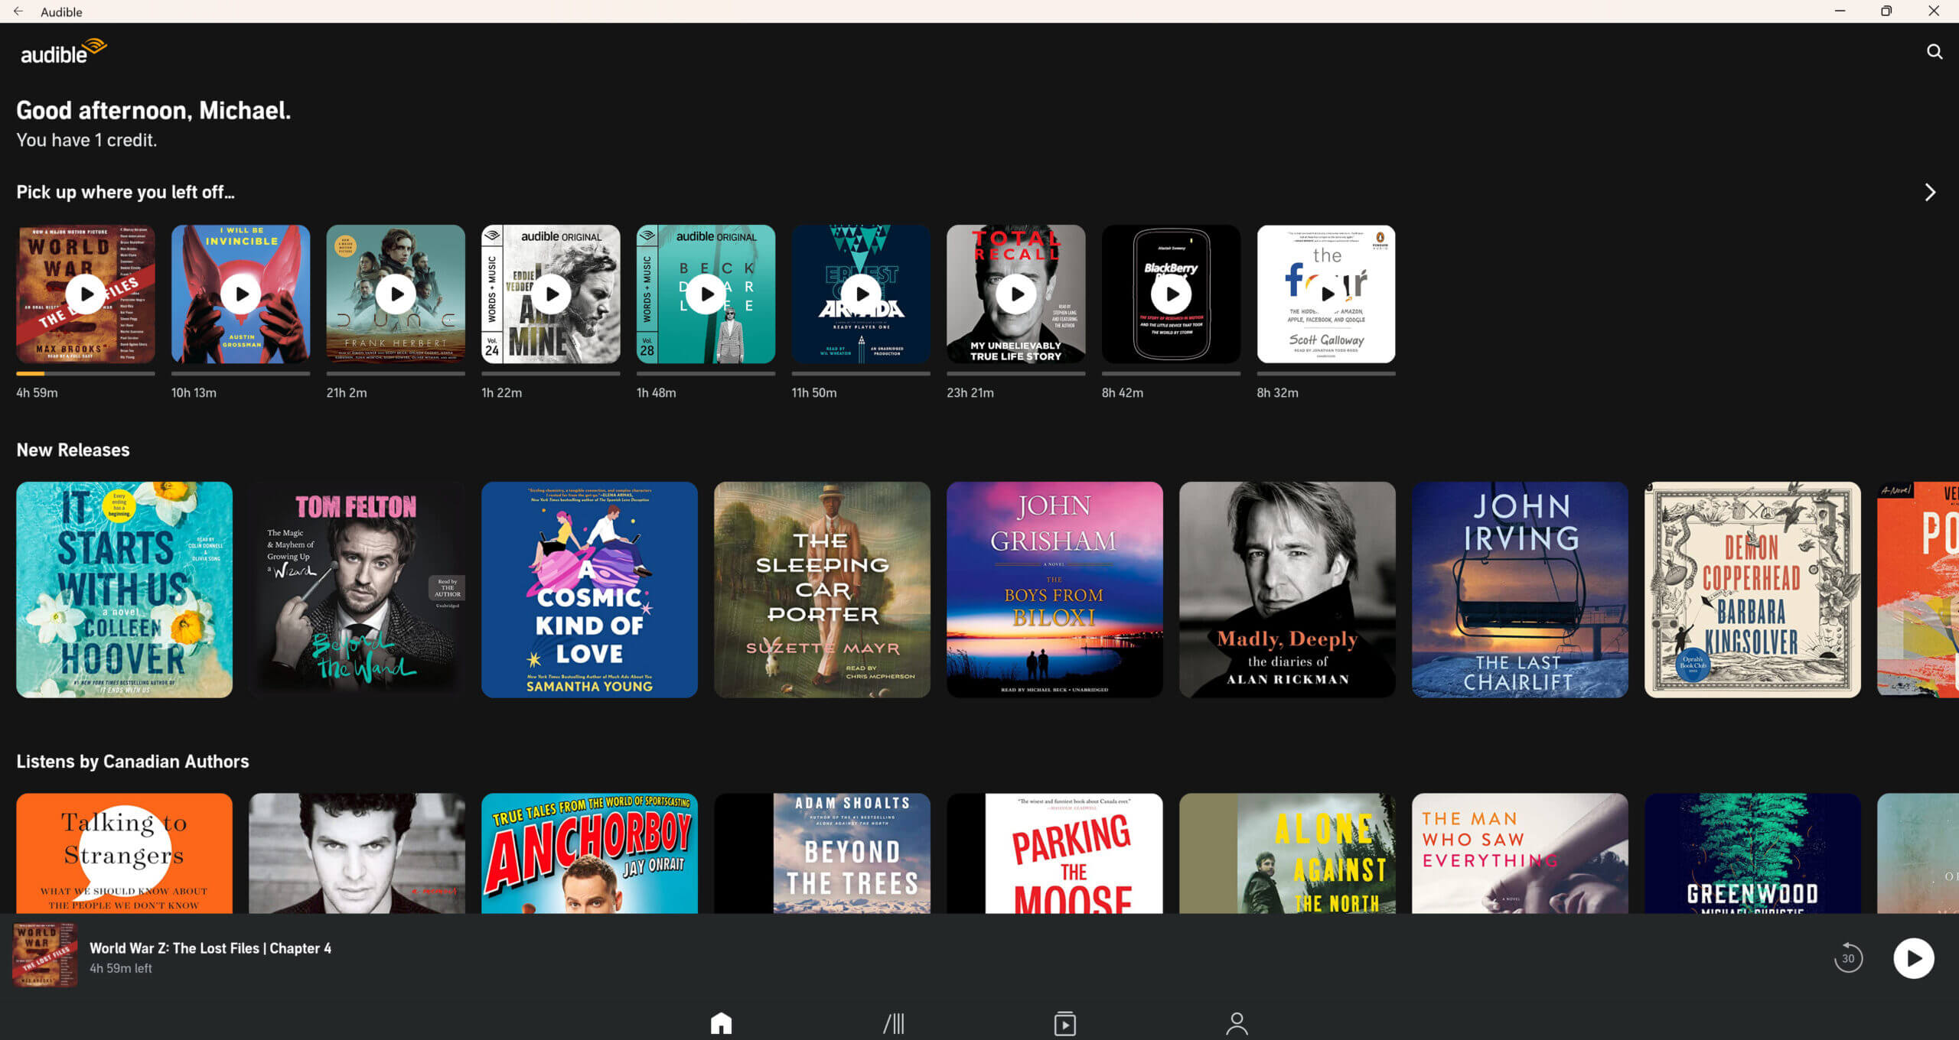Play Eddie Vedder I Am Mine original
The width and height of the screenshot is (1959, 1040).
tap(551, 294)
